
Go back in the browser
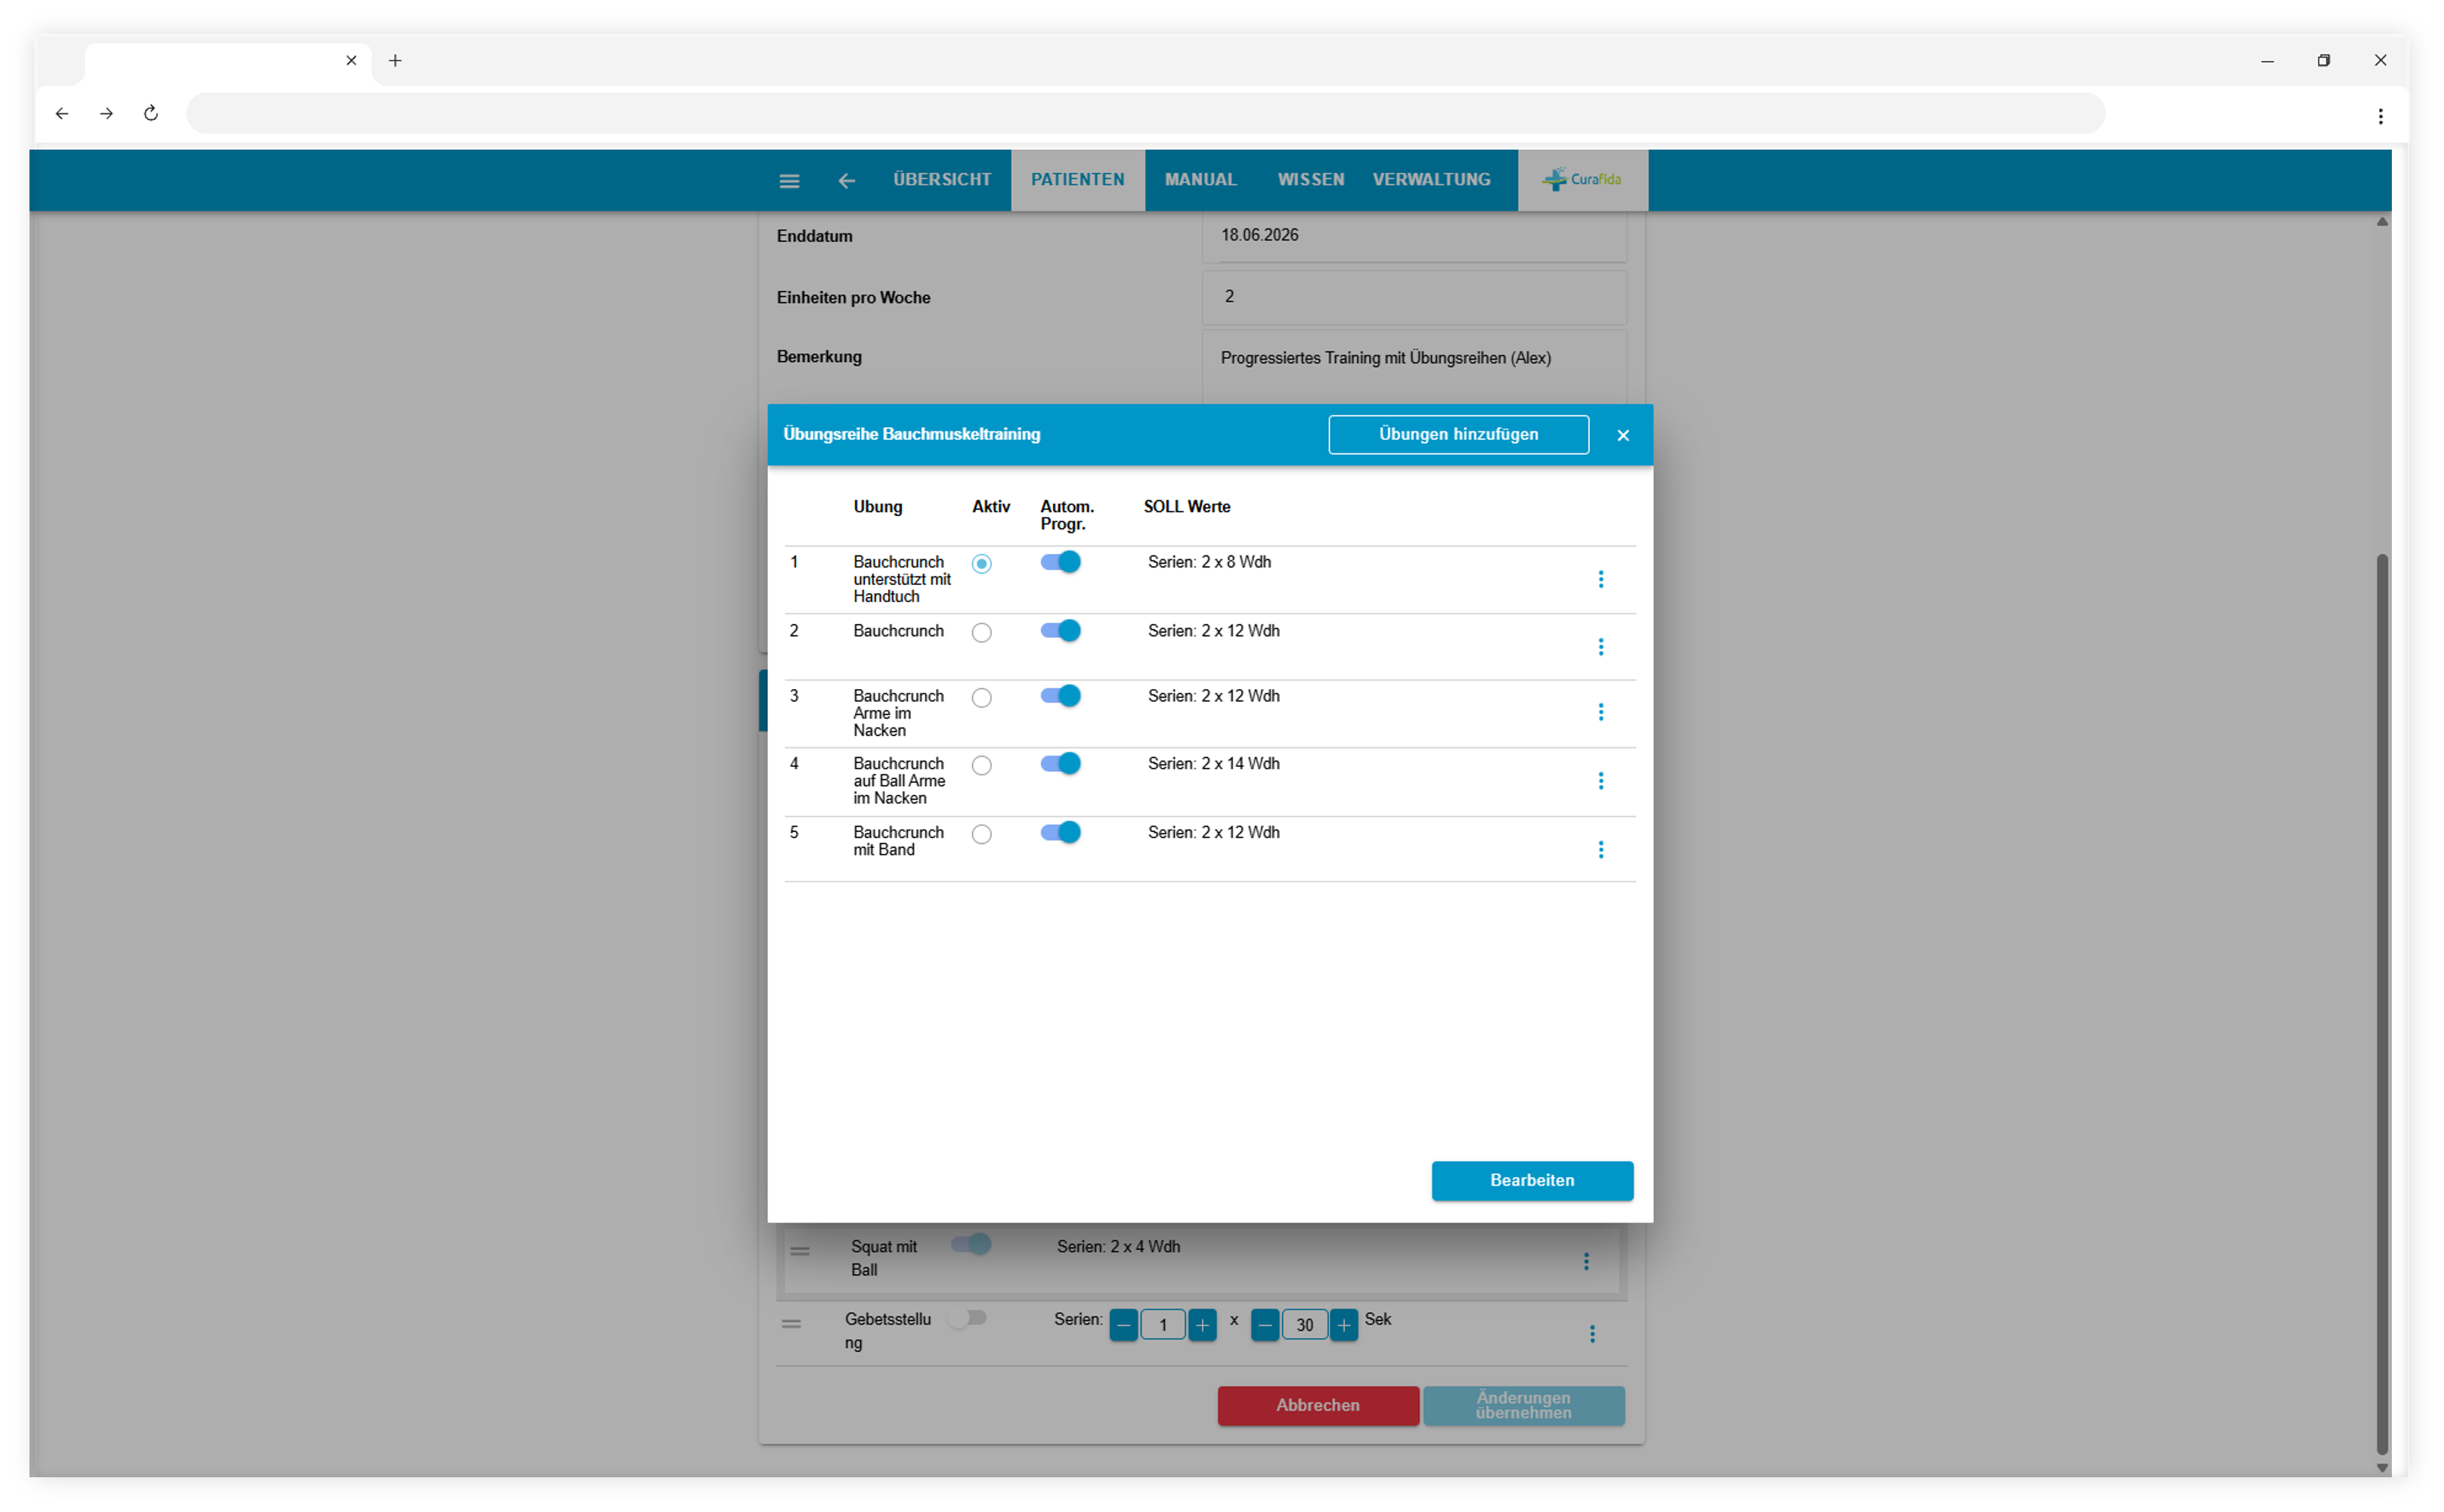point(62,114)
